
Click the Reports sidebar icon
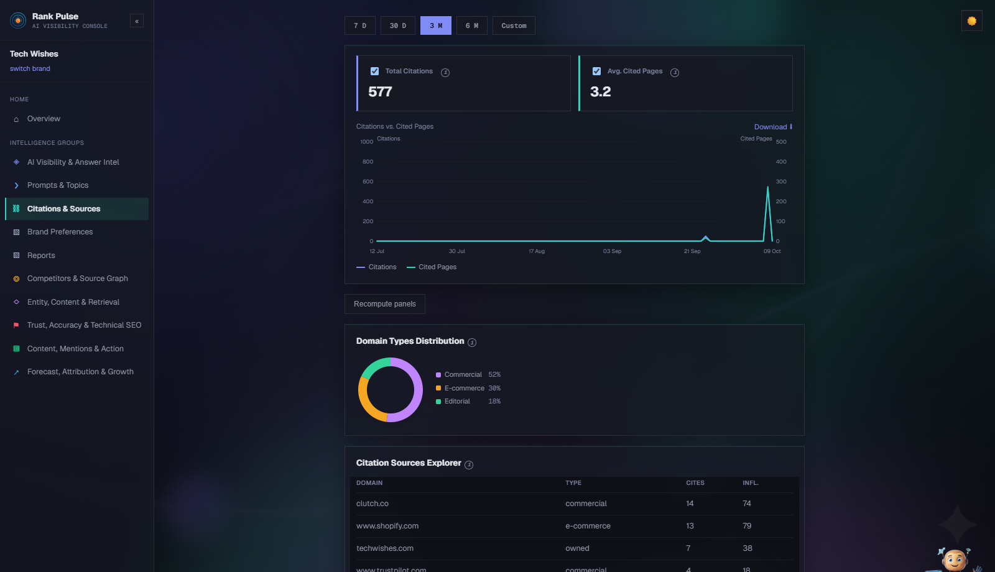tap(16, 256)
